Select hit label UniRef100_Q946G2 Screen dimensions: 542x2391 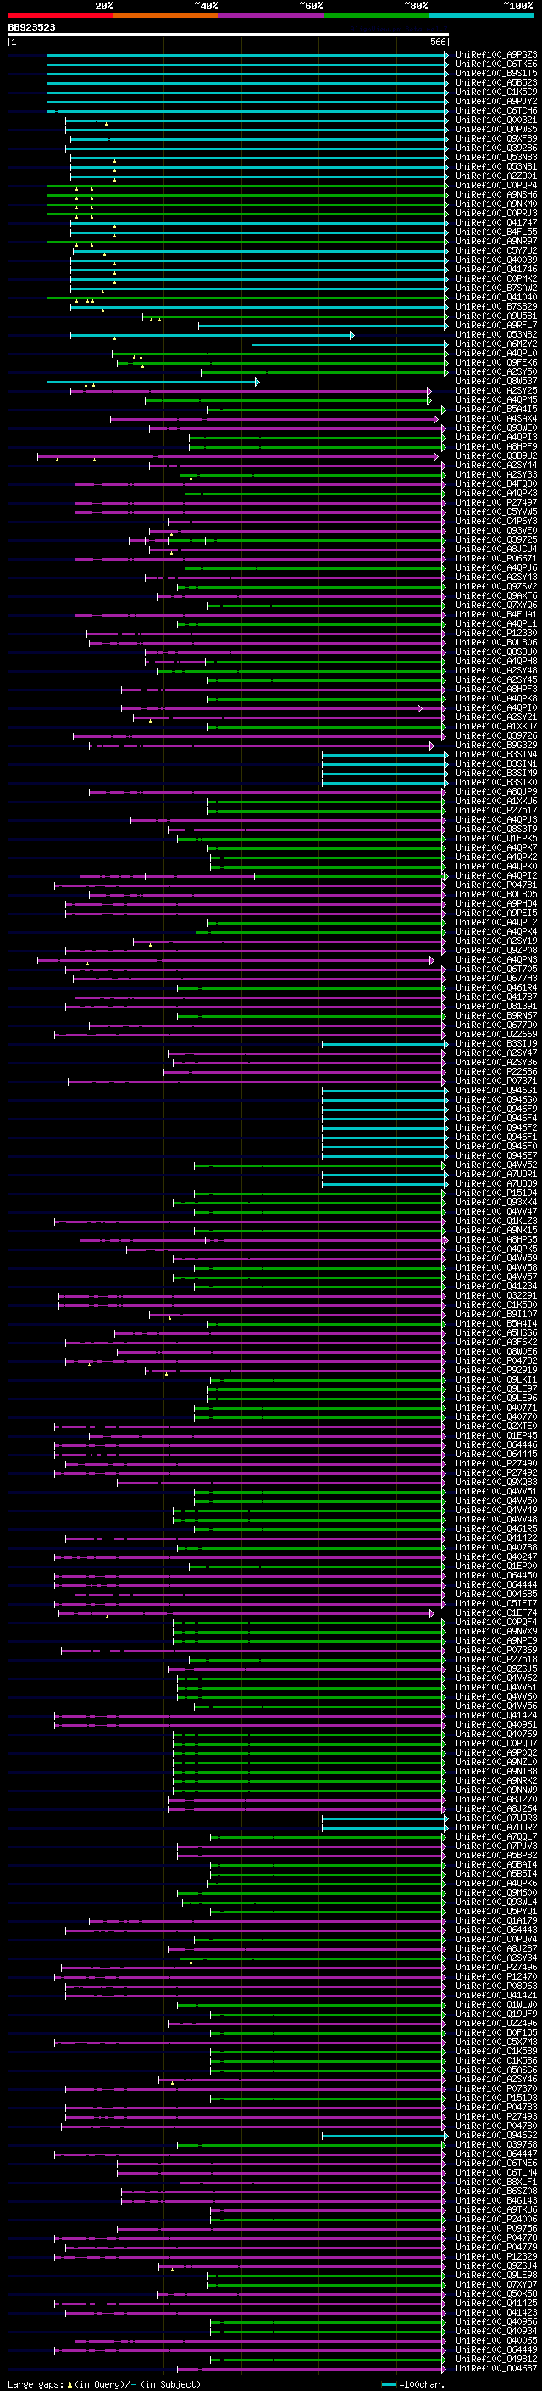coord(496,2136)
